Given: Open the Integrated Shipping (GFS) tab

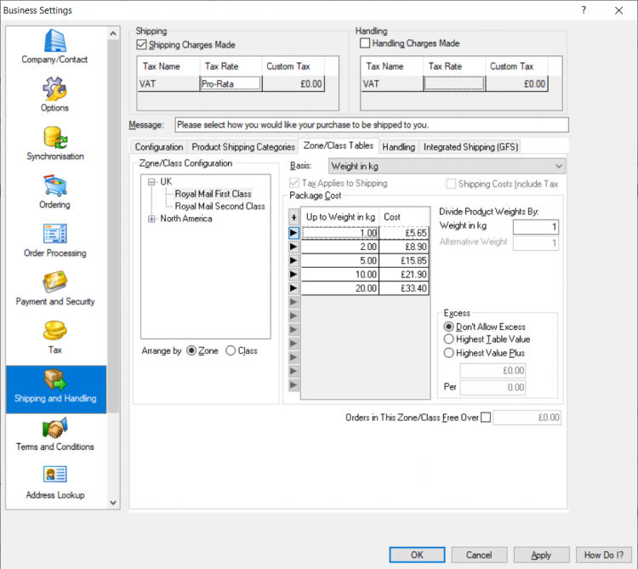Looking at the screenshot, I should point(470,147).
